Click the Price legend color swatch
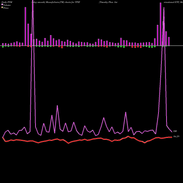Screen dimensions: 183x183 (x=2, y=8)
